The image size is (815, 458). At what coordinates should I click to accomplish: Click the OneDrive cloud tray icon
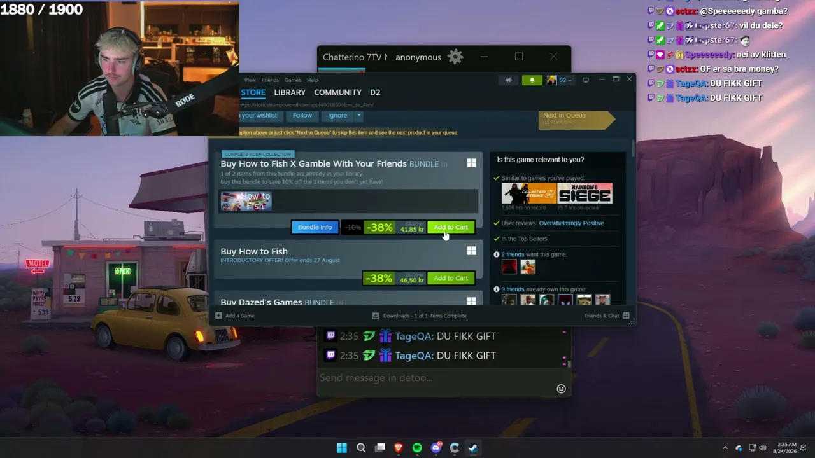point(739,448)
